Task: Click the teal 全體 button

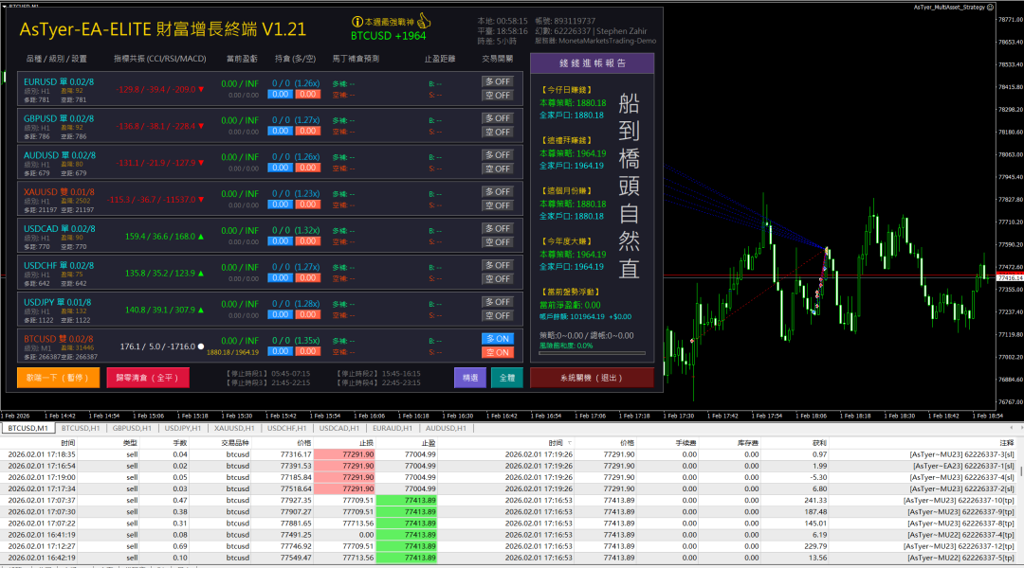Action: click(x=506, y=378)
